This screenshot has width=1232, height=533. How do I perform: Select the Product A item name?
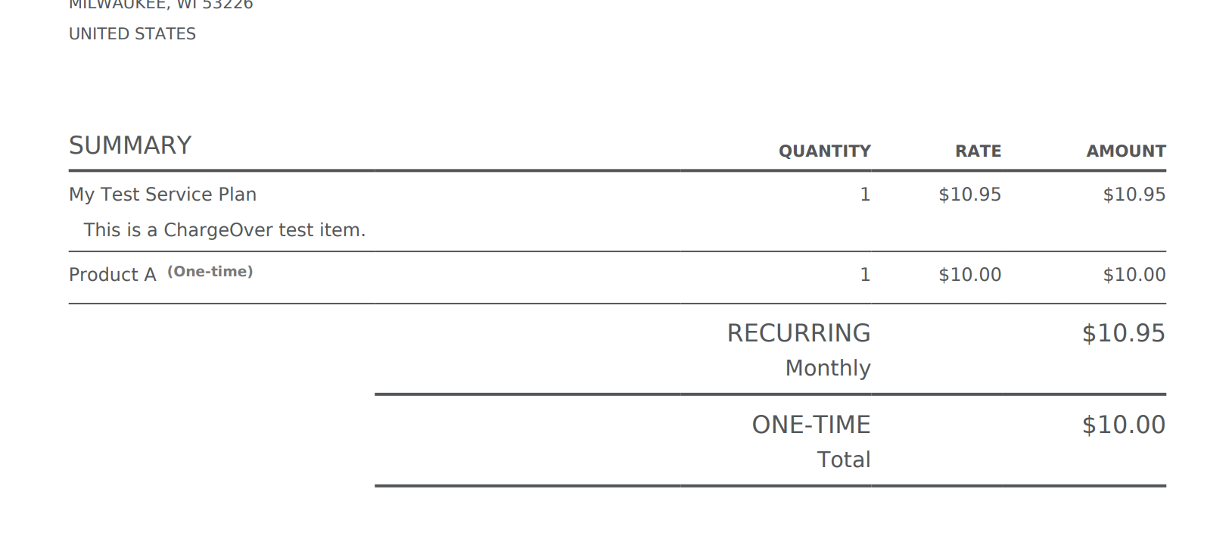pos(113,275)
